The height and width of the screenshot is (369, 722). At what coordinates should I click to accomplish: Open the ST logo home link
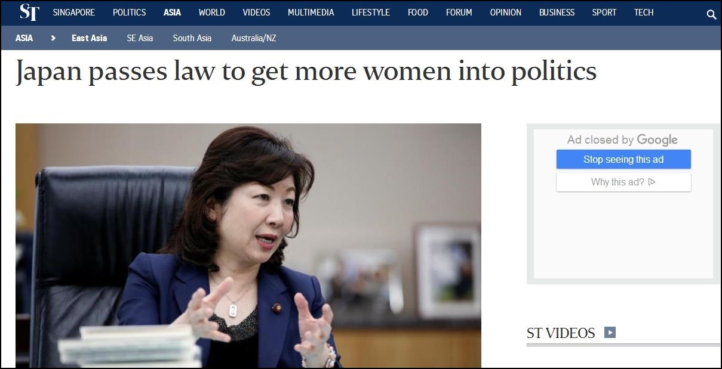(x=29, y=13)
